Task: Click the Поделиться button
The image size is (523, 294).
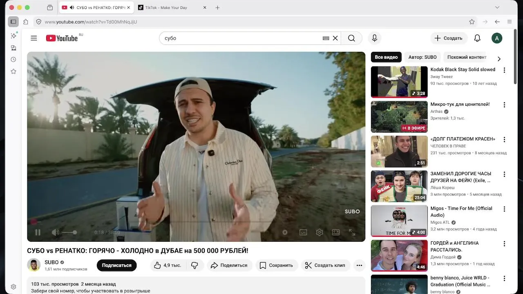Action: click(229, 265)
